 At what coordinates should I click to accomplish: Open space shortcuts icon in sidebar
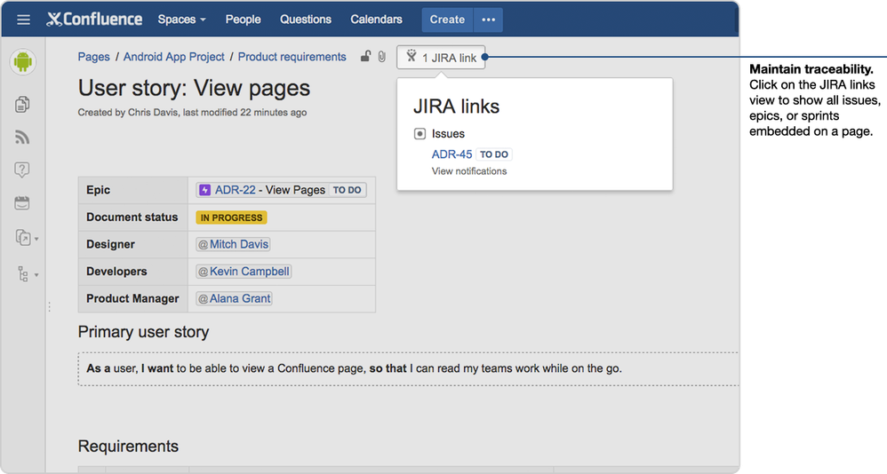pos(22,237)
